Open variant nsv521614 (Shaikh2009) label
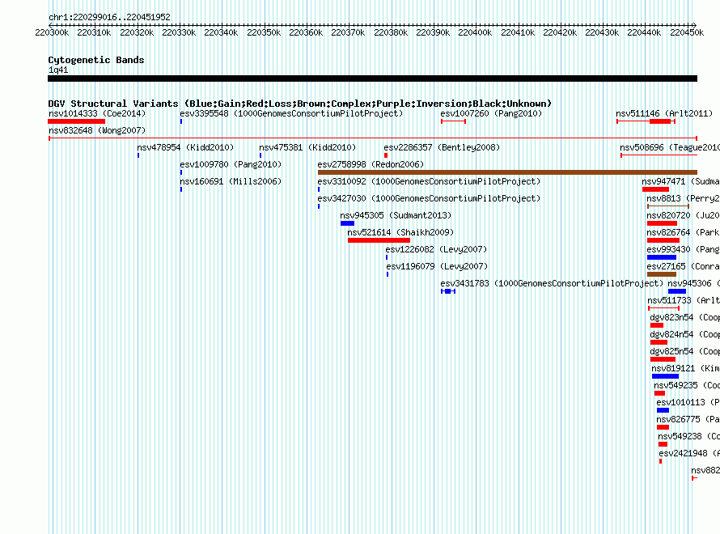Image resolution: width=720 pixels, height=534 pixels. (x=400, y=232)
